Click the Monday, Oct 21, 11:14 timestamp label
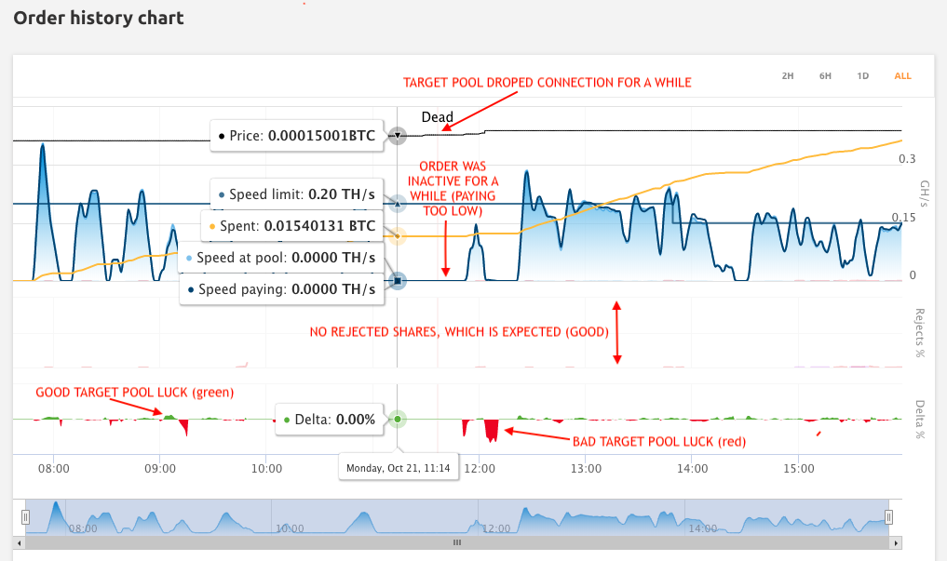This screenshot has height=561, width=947. click(x=398, y=468)
